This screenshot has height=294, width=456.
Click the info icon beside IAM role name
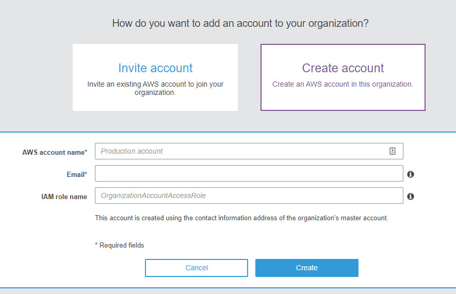[x=411, y=197]
